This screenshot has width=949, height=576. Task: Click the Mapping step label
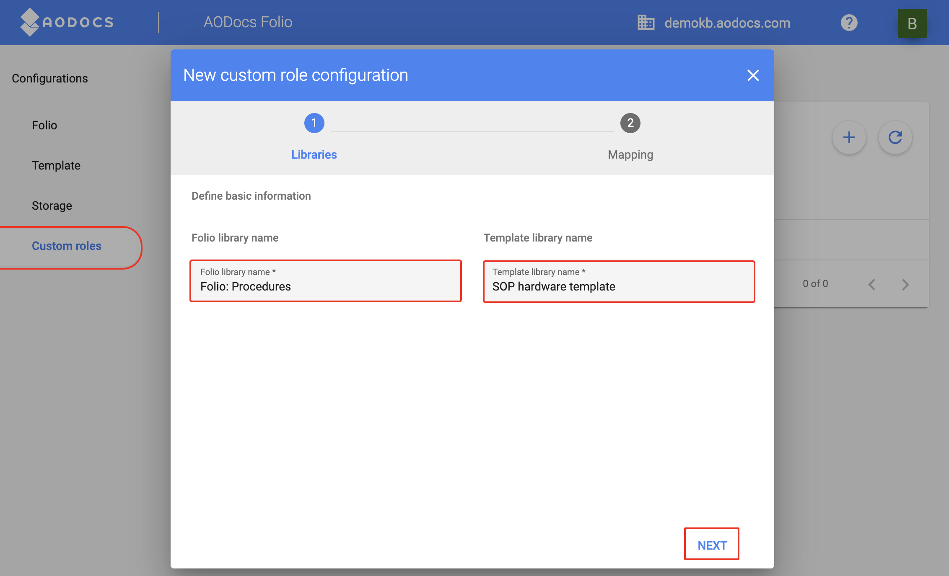[x=630, y=154]
